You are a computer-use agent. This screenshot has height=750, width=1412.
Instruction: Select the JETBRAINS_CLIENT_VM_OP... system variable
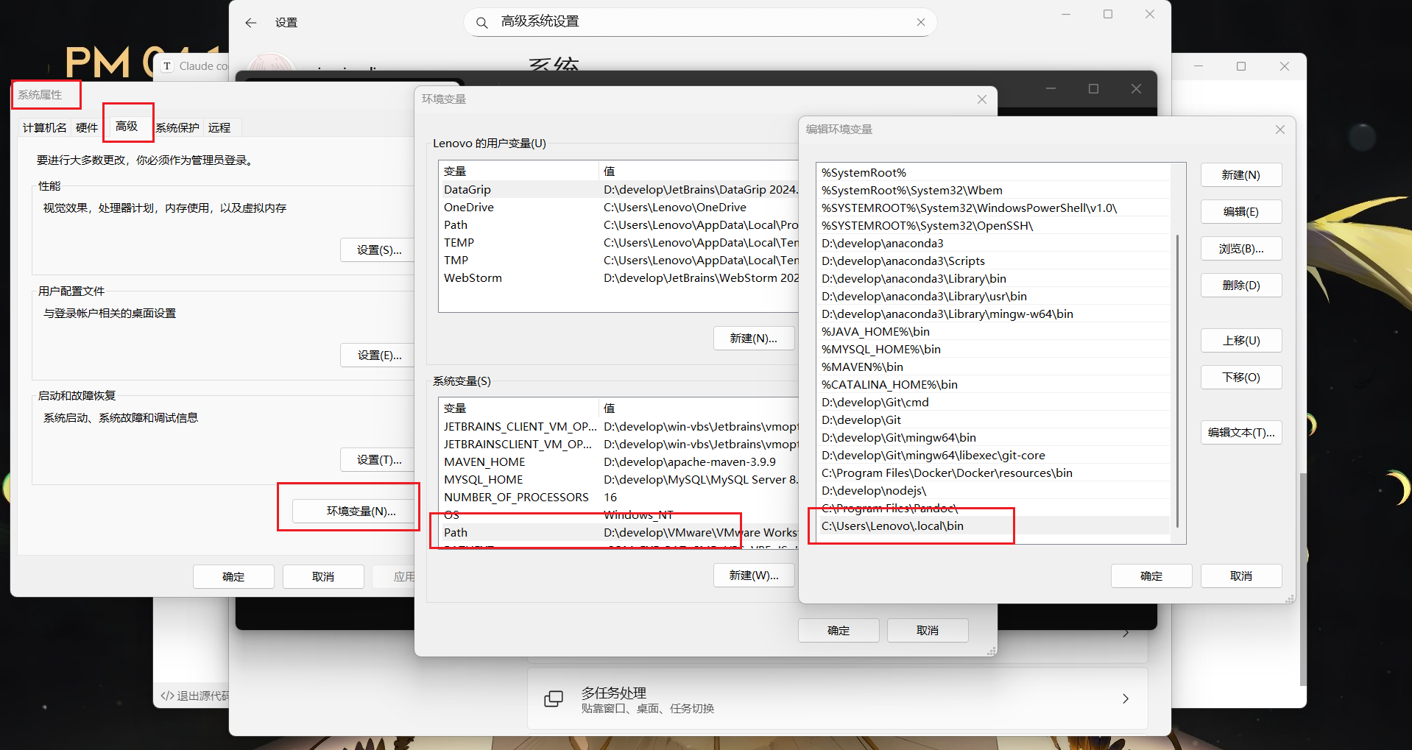(x=620, y=427)
